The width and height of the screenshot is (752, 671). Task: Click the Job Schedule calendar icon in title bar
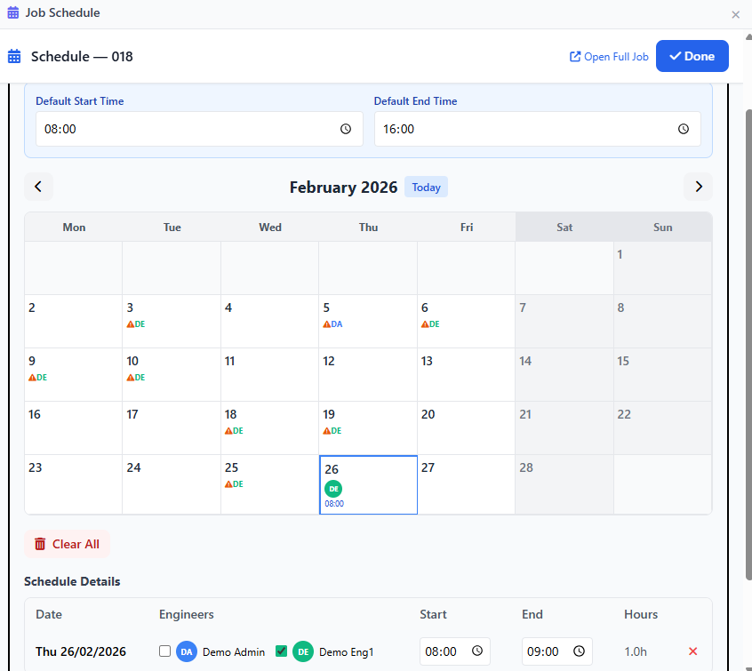pyautogui.click(x=13, y=12)
